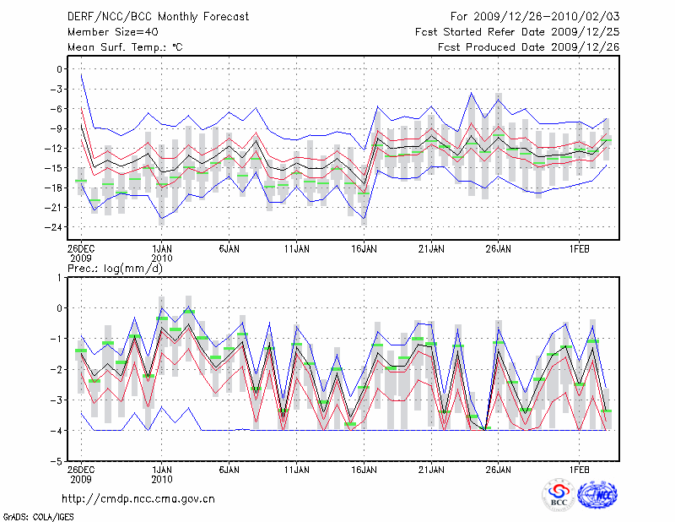Click the forecast period 2009/12/26-2010/02/03 text
Image resolution: width=675 pixels, height=522 pixels.
[x=535, y=16]
